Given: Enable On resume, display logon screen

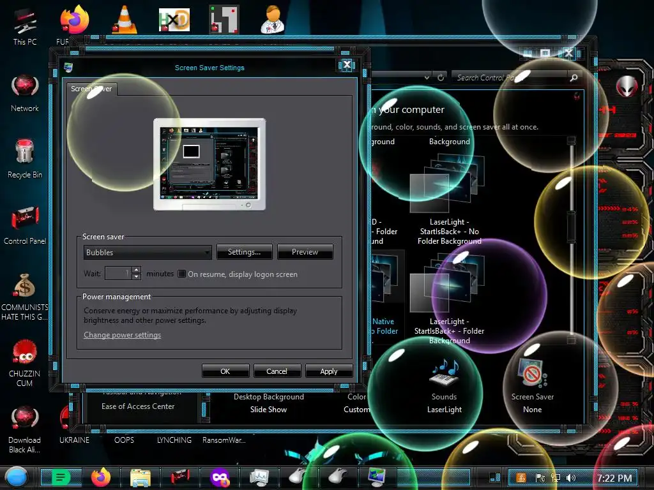Looking at the screenshot, I should 182,274.
